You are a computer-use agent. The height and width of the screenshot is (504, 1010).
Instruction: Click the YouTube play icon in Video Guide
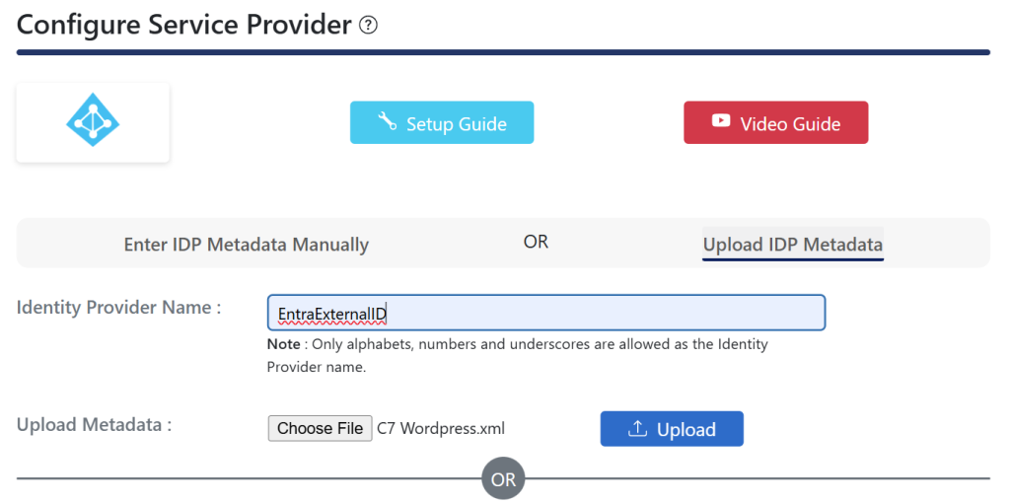click(x=721, y=120)
